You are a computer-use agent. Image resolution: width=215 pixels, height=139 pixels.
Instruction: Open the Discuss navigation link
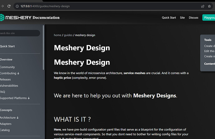pos(193,17)
